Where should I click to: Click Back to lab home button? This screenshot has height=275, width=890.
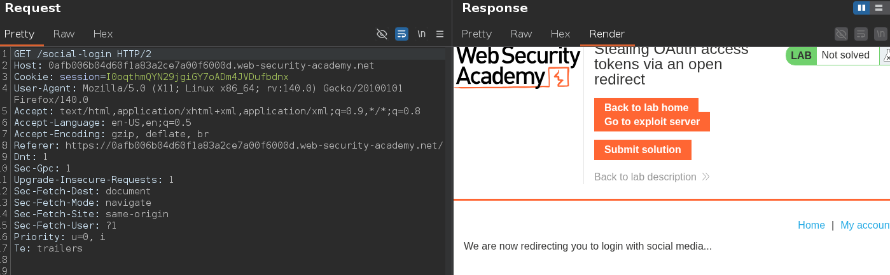[646, 107]
